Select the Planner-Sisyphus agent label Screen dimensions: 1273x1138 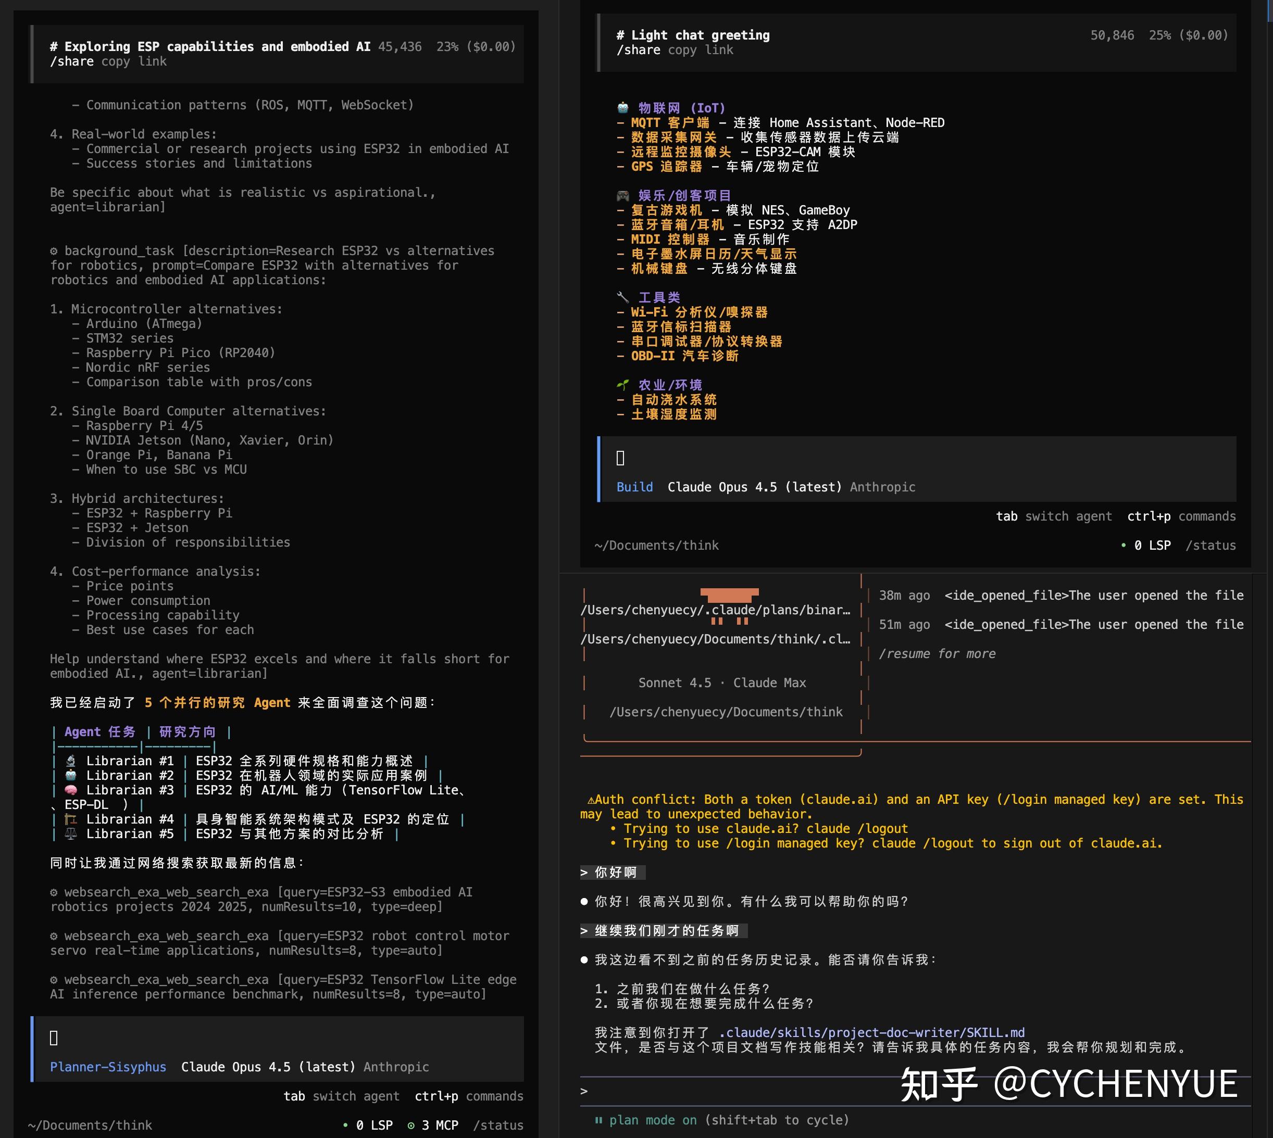click(x=108, y=1067)
